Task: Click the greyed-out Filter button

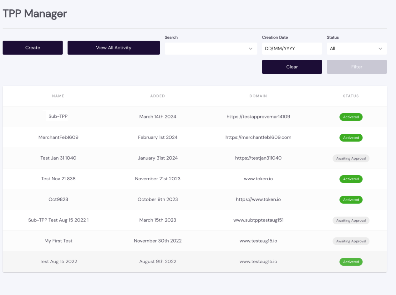Action: point(357,67)
